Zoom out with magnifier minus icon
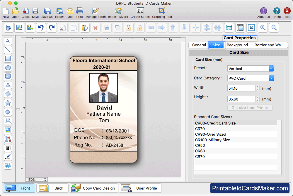The image size is (293, 196). [x=274, y=28]
